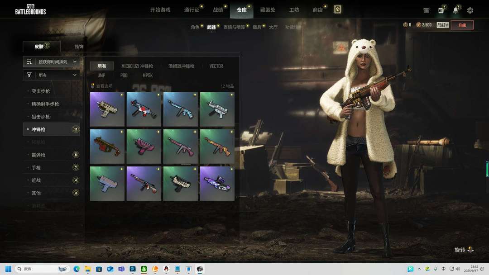The height and width of the screenshot is (275, 489).
Task: Filter skins by P90
Action: click(x=124, y=76)
